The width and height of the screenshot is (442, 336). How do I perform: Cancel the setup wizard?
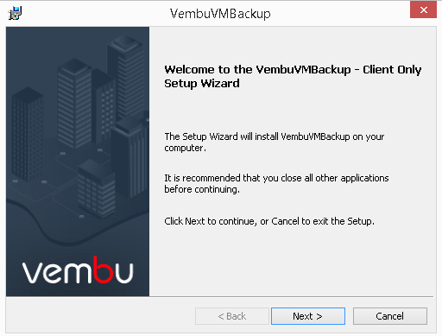click(x=390, y=316)
